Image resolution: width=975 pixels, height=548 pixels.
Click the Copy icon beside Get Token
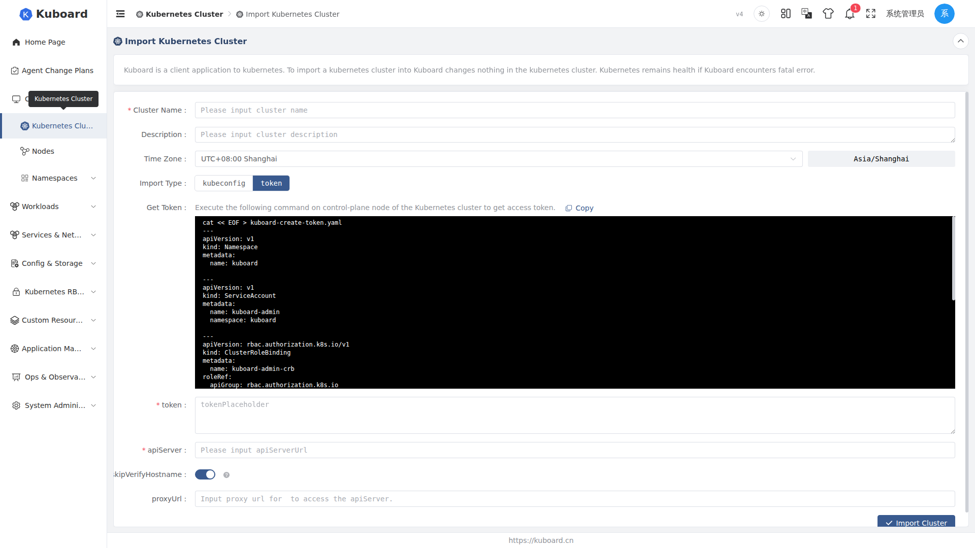pyautogui.click(x=569, y=208)
